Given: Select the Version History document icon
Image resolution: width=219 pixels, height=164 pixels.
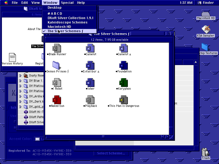Looking at the screenshot, I should (12, 57).
